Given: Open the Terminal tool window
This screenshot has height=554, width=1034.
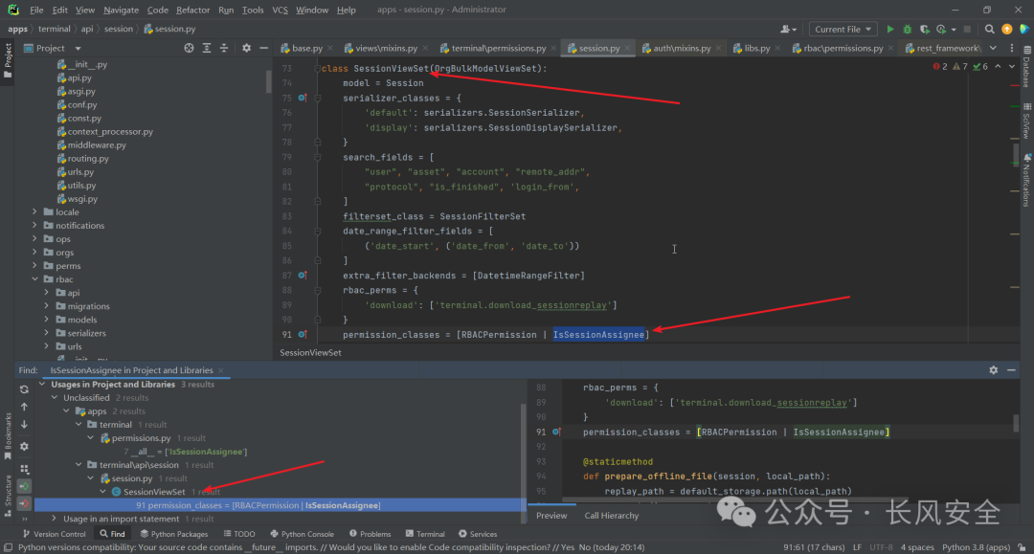Looking at the screenshot, I should [424, 534].
